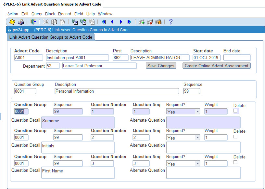This screenshot has width=265, height=189.
Task: Click the Cut scissors icon
Action: pyautogui.click(x=45, y=22)
